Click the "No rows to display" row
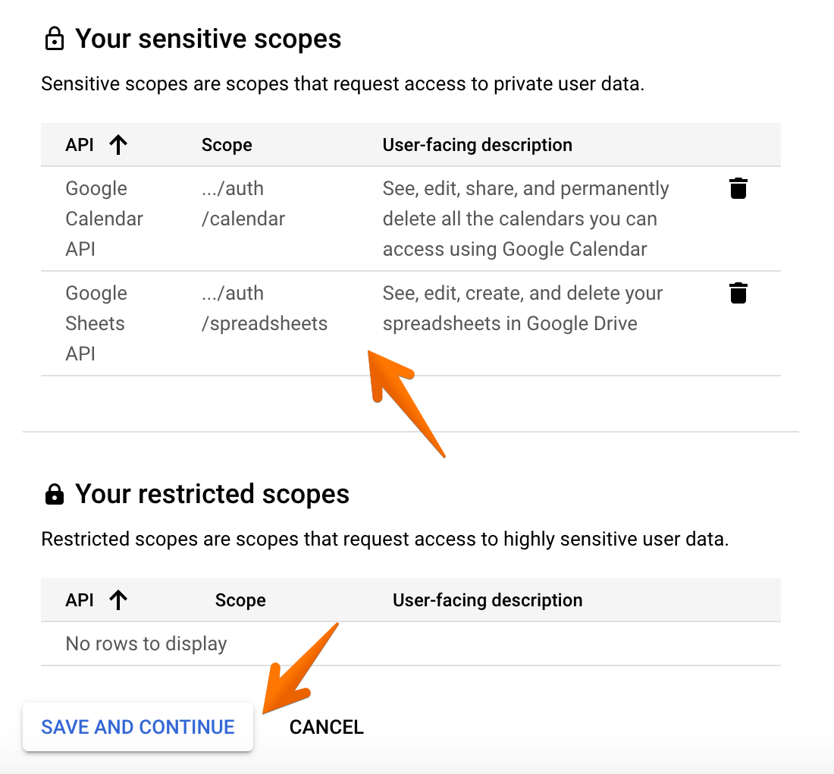This screenshot has width=834, height=774. 146,644
